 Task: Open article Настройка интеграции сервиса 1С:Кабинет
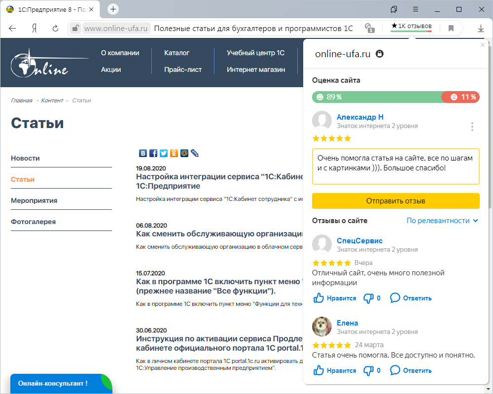point(219,181)
